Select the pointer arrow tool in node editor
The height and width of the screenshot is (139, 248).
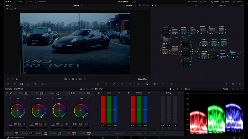(152, 5)
